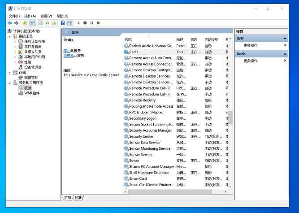299x213 pixels.
Task: Select the Security Center service row
Action: click(x=175, y=136)
